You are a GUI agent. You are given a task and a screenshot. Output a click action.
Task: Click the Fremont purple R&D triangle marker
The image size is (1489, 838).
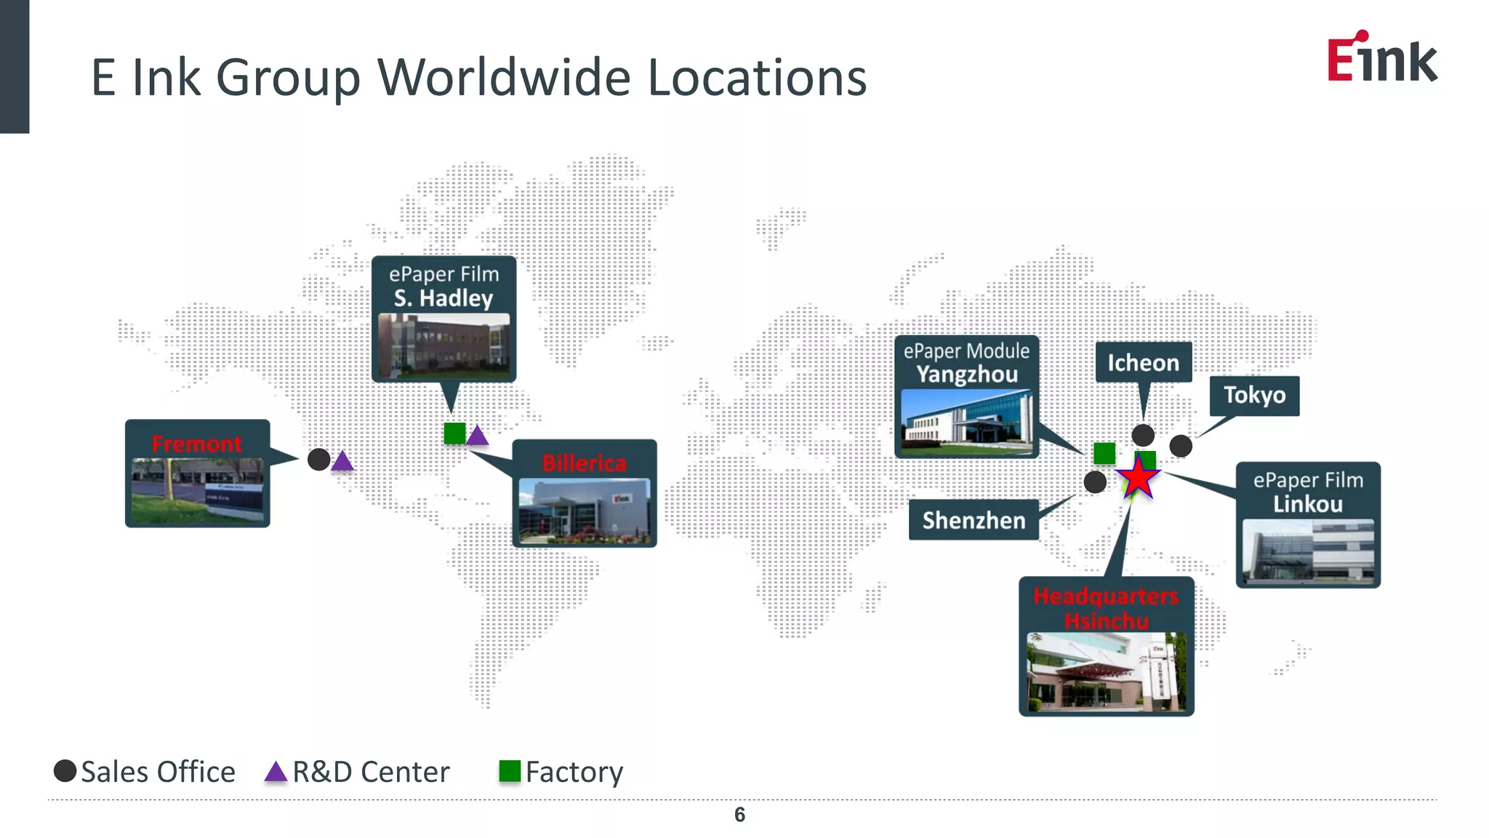point(342,460)
